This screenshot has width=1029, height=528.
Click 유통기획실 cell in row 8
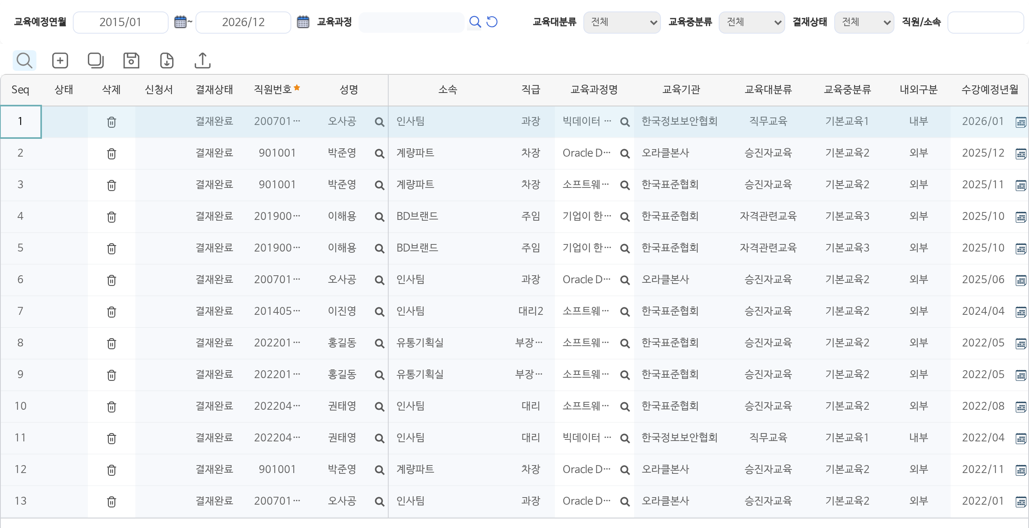click(x=420, y=343)
